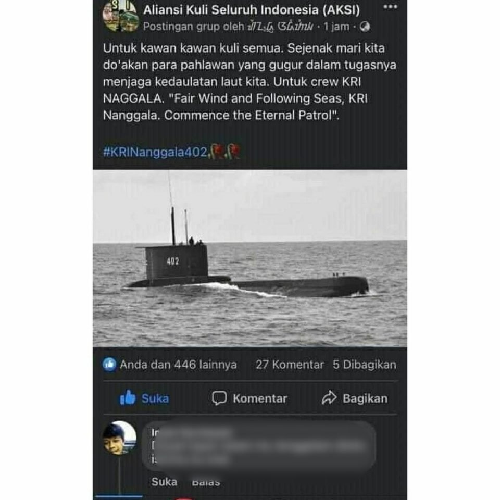
Task: Click Suka under the comment
Action: 164,482
